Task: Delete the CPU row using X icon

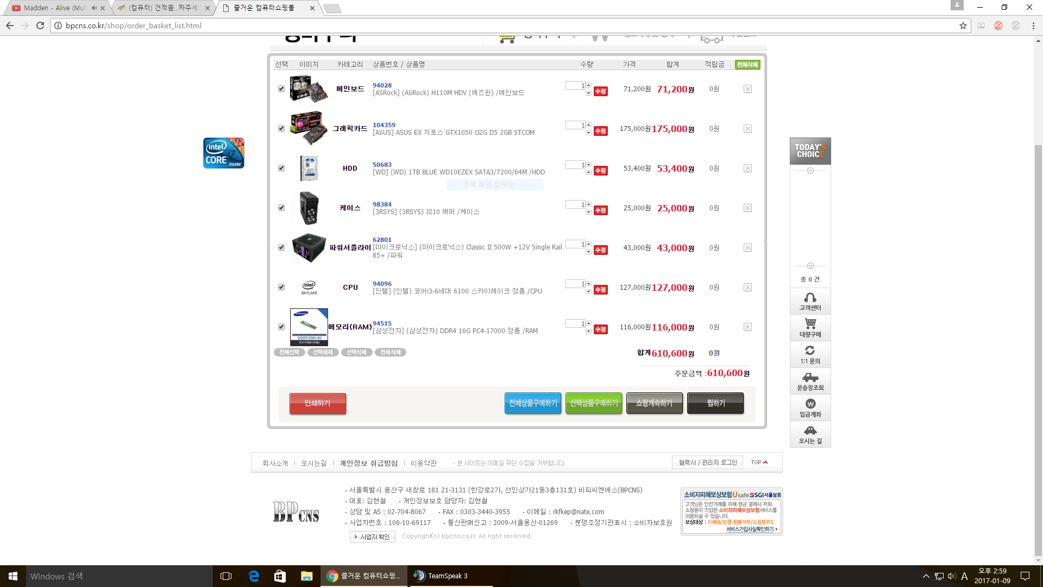Action: tap(747, 288)
